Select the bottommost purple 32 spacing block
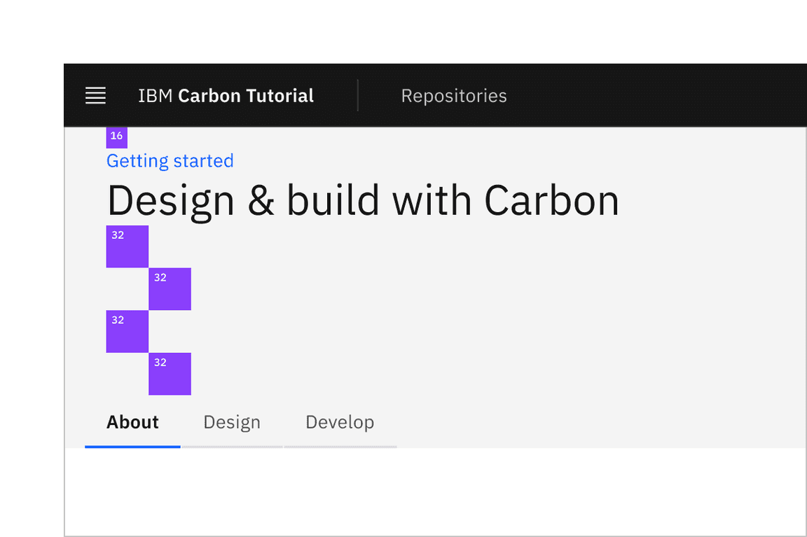Screen dimensions: 807x537 [x=170, y=374]
